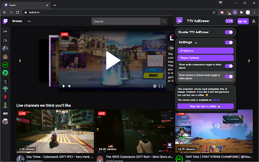Click the TTV AdEraser extension icon in toolbar
The height and width of the screenshot is (162, 259).
pos(235,12)
